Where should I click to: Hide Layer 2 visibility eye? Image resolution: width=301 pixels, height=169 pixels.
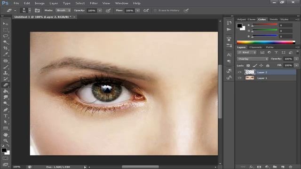239,72
